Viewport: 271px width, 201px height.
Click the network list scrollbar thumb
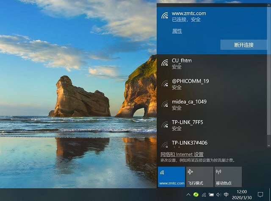tap(269, 71)
